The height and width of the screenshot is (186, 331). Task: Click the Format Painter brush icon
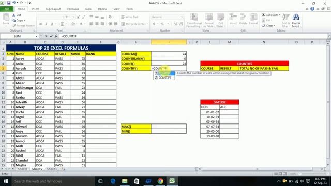coord(14,26)
